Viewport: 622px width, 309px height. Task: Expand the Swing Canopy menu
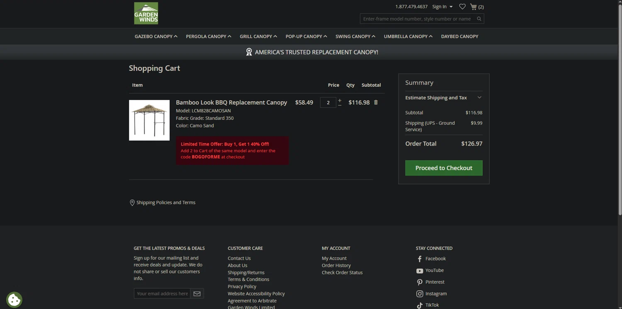coord(355,36)
